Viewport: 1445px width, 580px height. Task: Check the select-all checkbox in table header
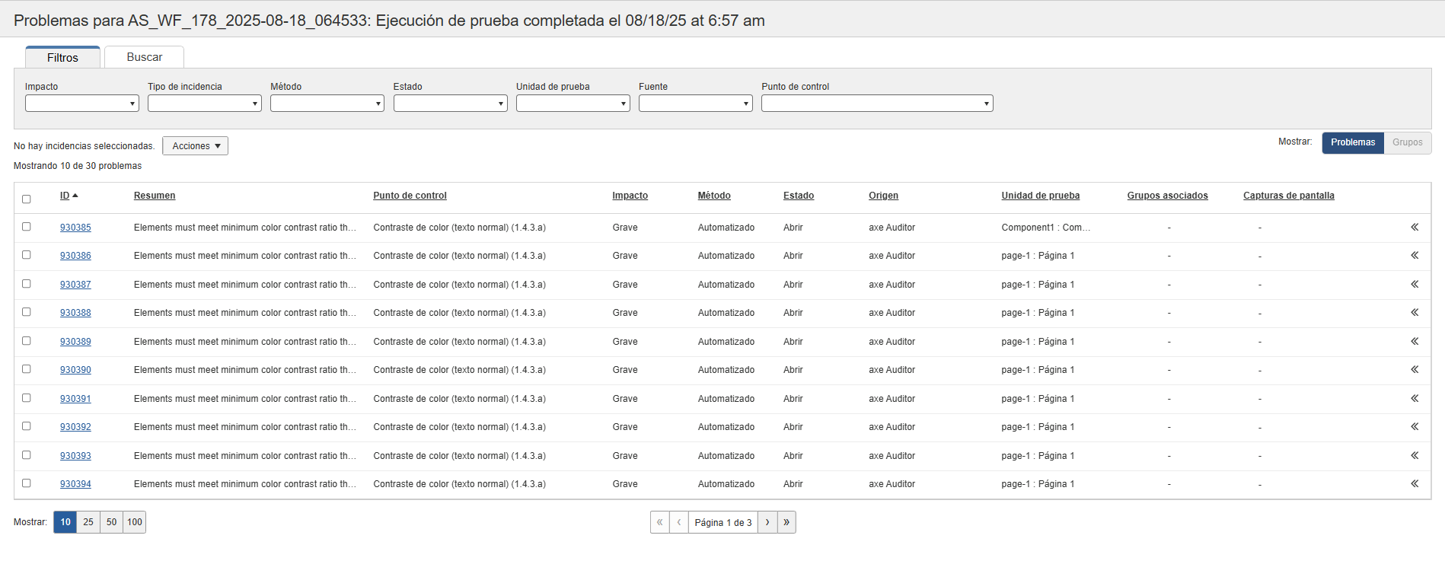point(27,199)
